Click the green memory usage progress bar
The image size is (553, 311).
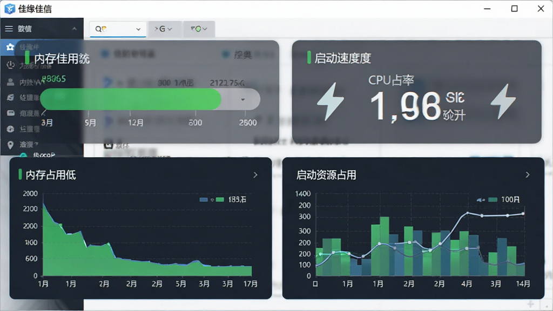tap(131, 99)
